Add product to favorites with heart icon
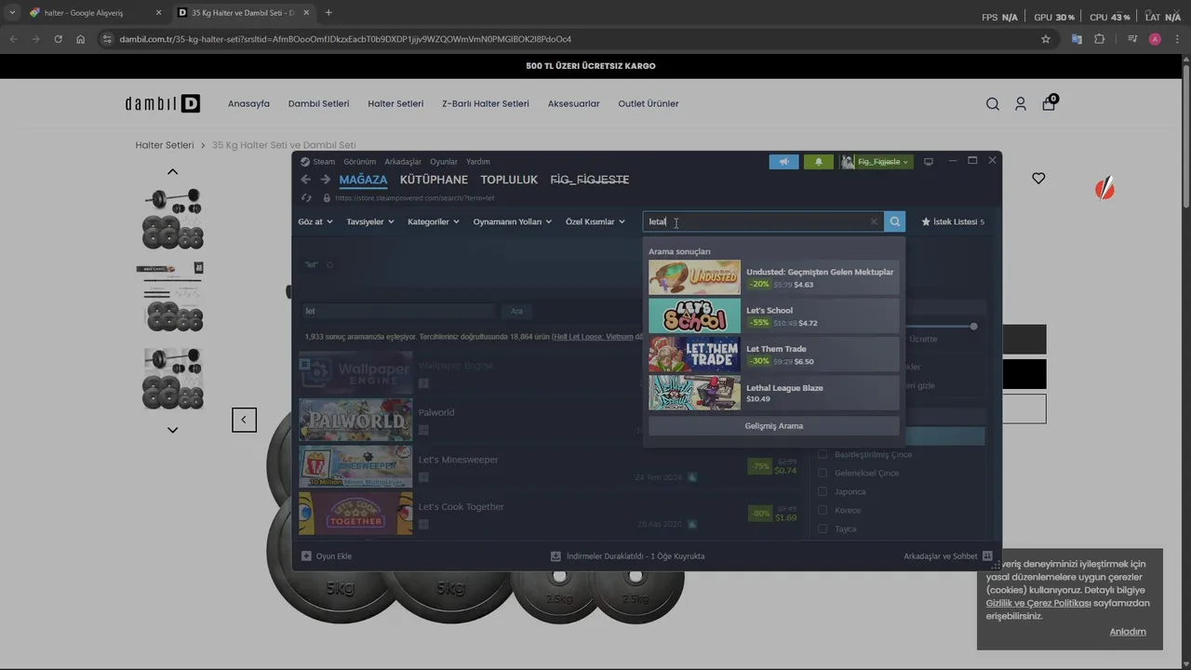 (1038, 178)
